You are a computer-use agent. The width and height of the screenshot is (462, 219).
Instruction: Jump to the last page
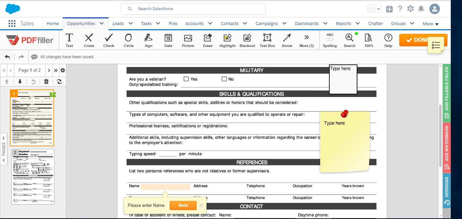[56, 70]
